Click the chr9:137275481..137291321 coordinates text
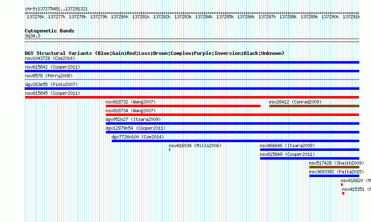This screenshot has width=371, height=222. click(56, 9)
